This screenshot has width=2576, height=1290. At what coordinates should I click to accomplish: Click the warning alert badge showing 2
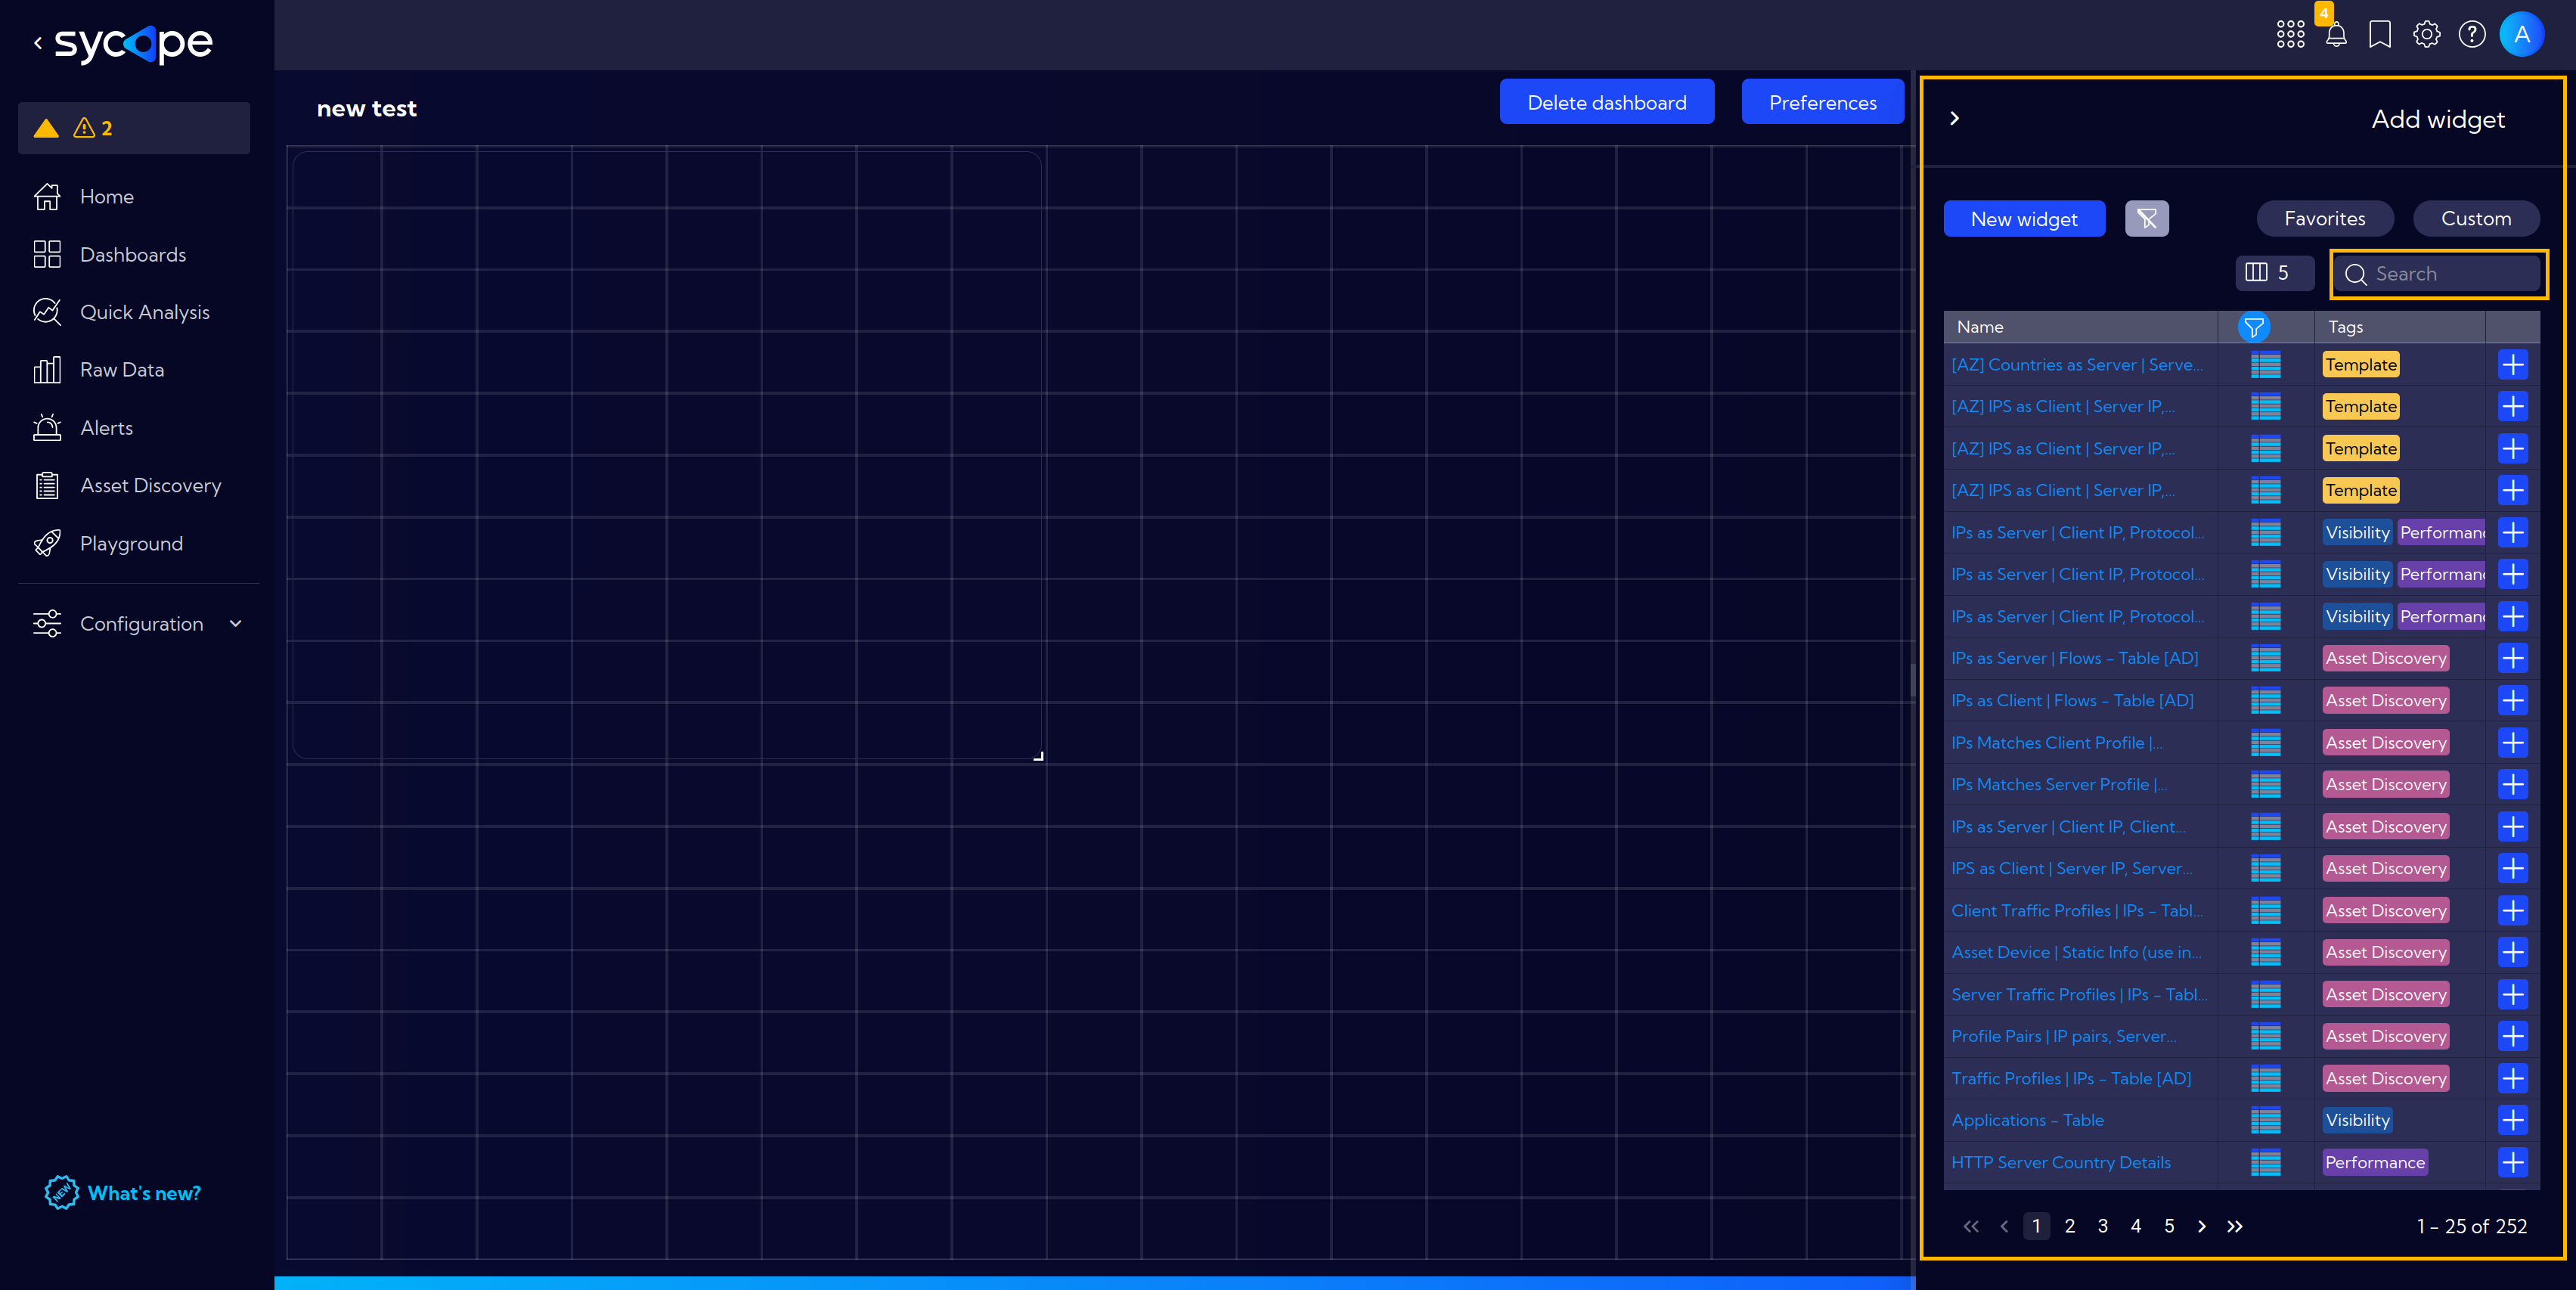[x=92, y=127]
